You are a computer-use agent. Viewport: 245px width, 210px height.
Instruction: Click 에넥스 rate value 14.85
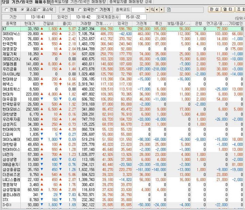click(71, 84)
